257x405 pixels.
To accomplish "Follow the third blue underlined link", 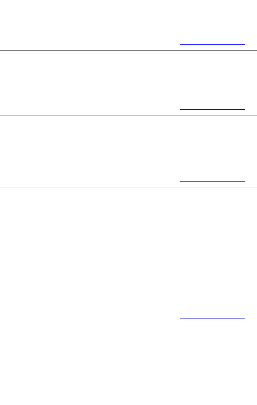I will [212, 181].
